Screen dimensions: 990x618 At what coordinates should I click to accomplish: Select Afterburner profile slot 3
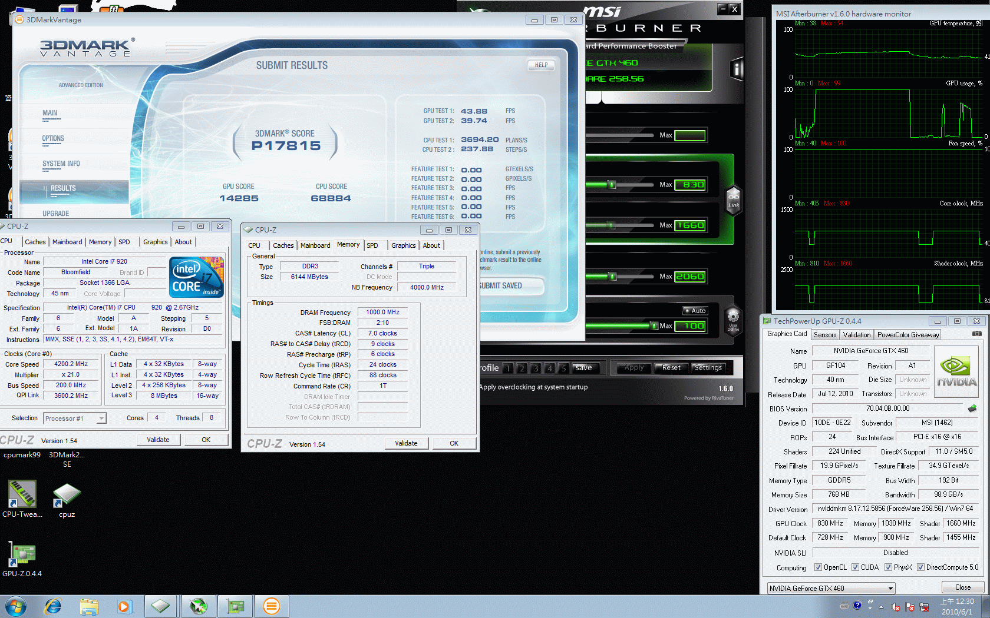click(x=536, y=368)
